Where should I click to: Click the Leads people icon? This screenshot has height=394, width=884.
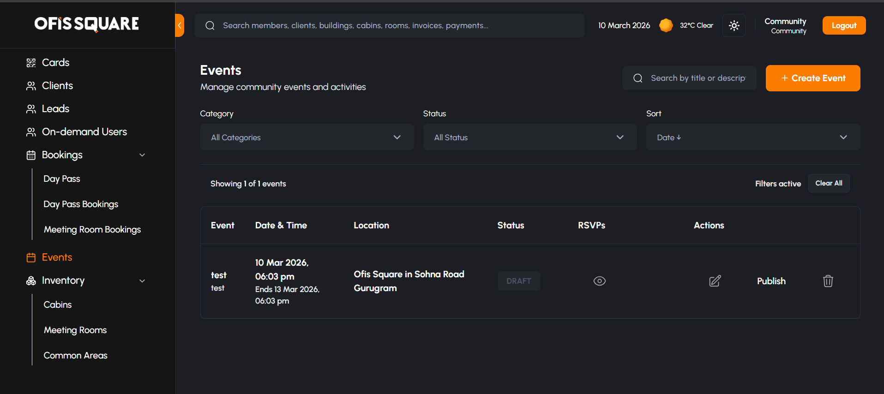(x=31, y=109)
